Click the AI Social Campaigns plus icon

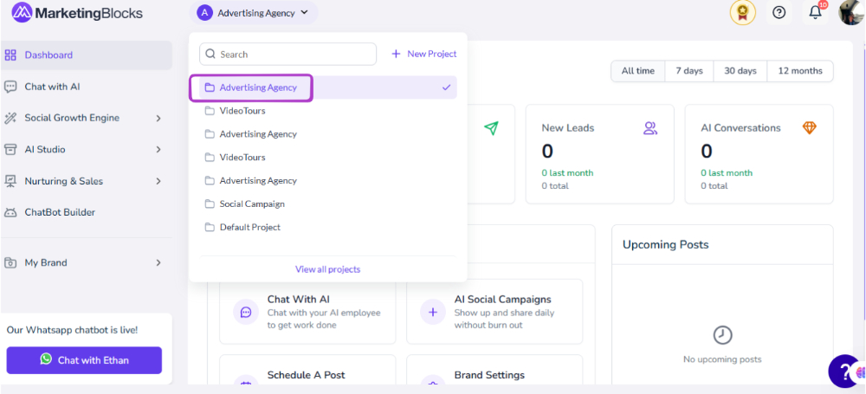pos(433,313)
